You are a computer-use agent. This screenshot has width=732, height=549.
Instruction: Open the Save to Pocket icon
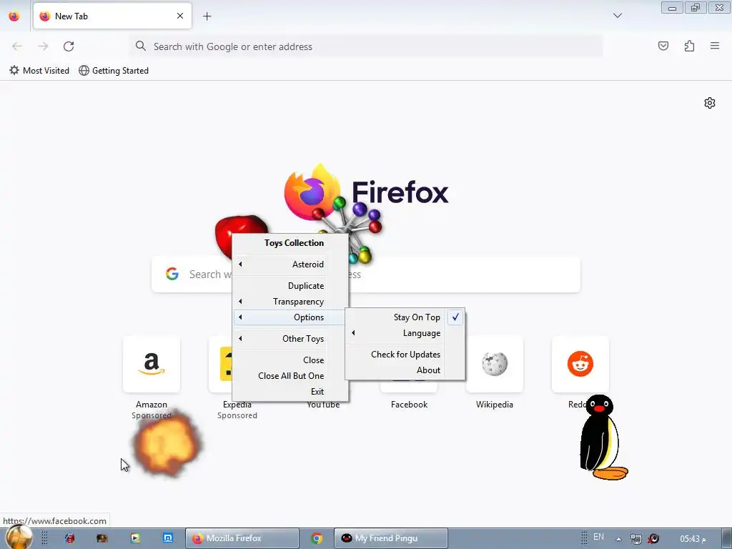[x=663, y=46]
